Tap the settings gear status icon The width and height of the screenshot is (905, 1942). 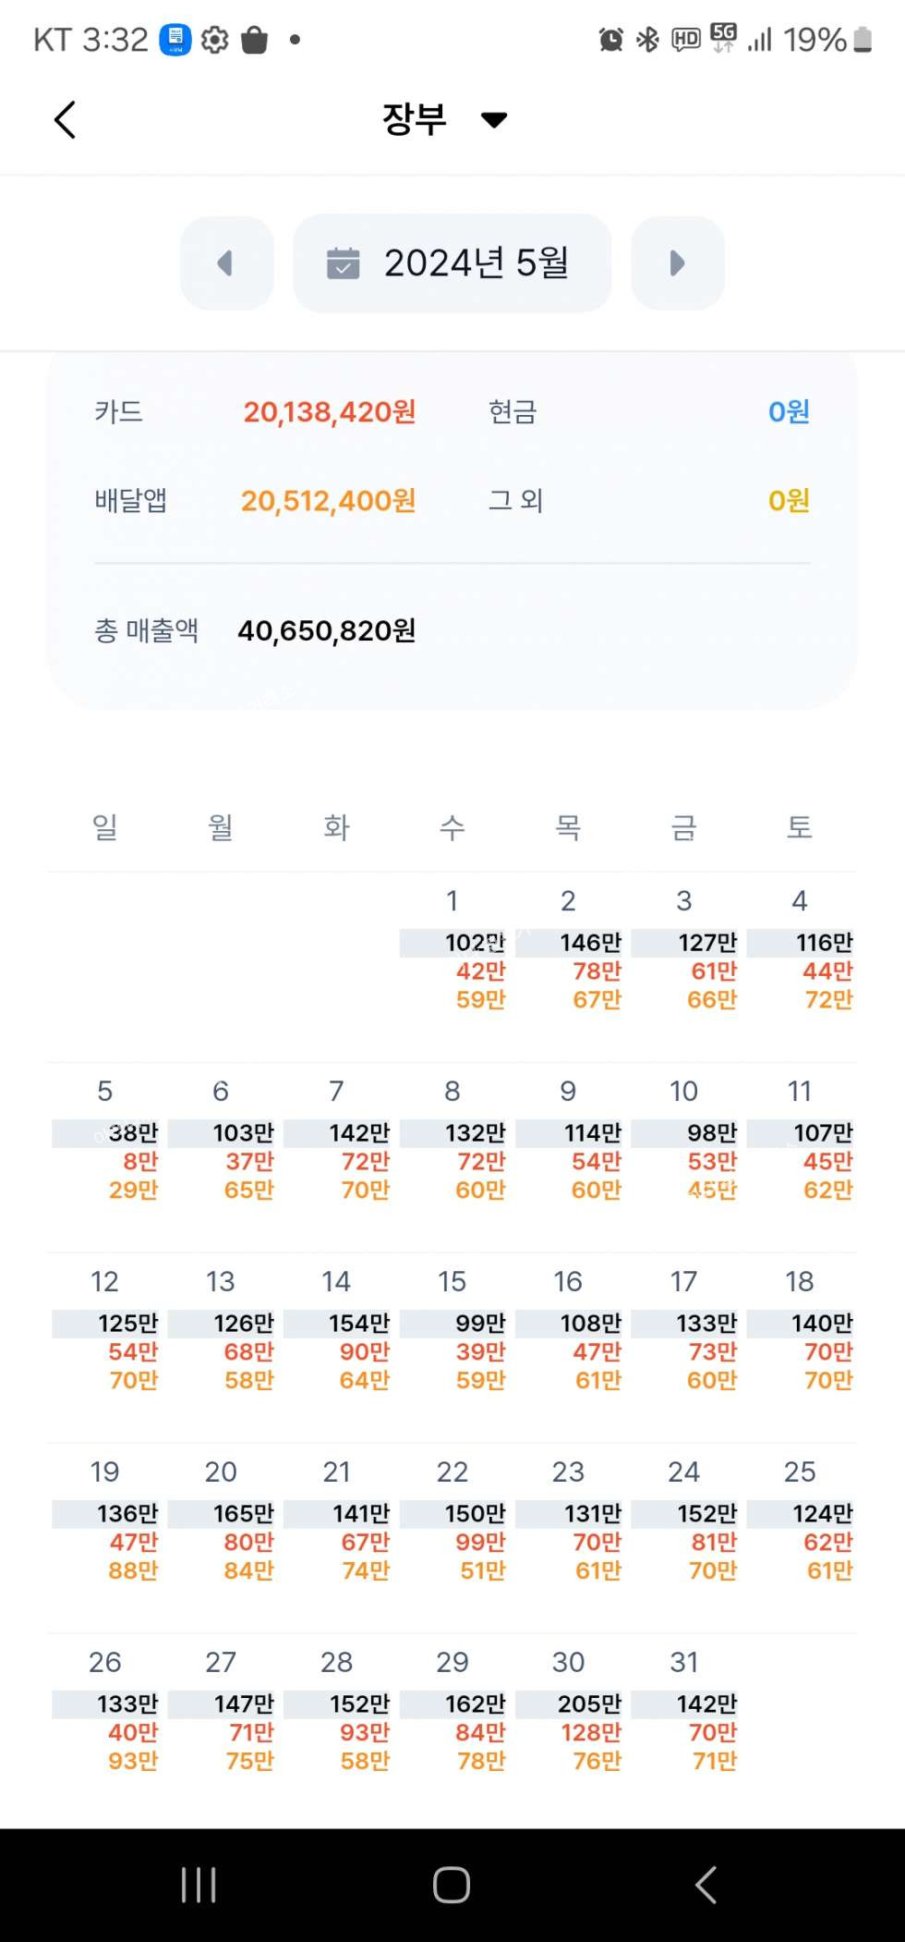[214, 40]
